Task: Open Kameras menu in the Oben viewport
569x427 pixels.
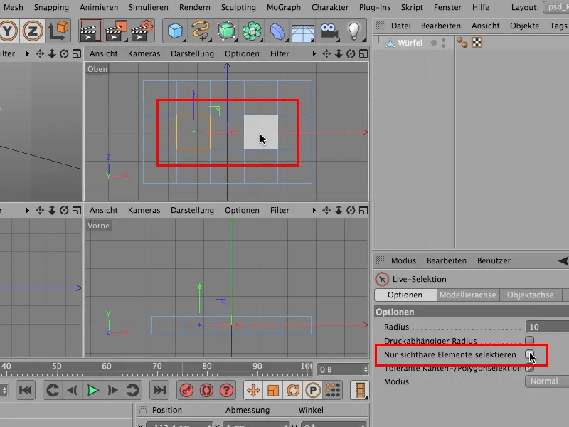Action: (x=144, y=54)
